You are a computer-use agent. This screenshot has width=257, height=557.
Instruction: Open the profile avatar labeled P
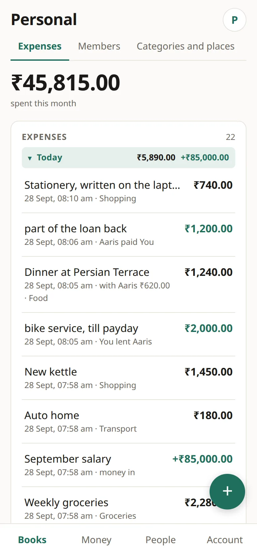pyautogui.click(x=235, y=20)
